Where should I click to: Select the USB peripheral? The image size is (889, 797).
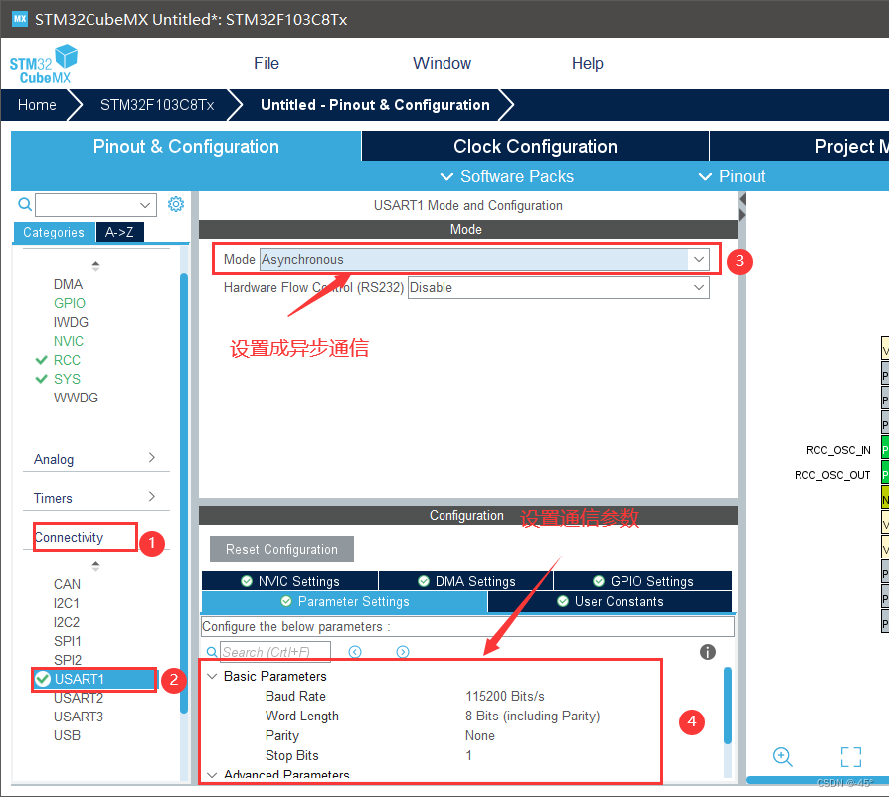click(x=67, y=735)
